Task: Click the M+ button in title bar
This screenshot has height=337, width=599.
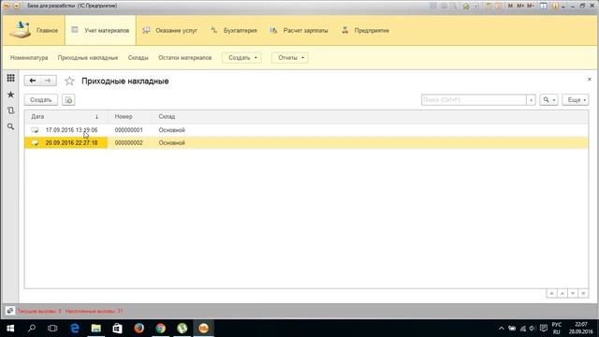Action: coord(520,6)
